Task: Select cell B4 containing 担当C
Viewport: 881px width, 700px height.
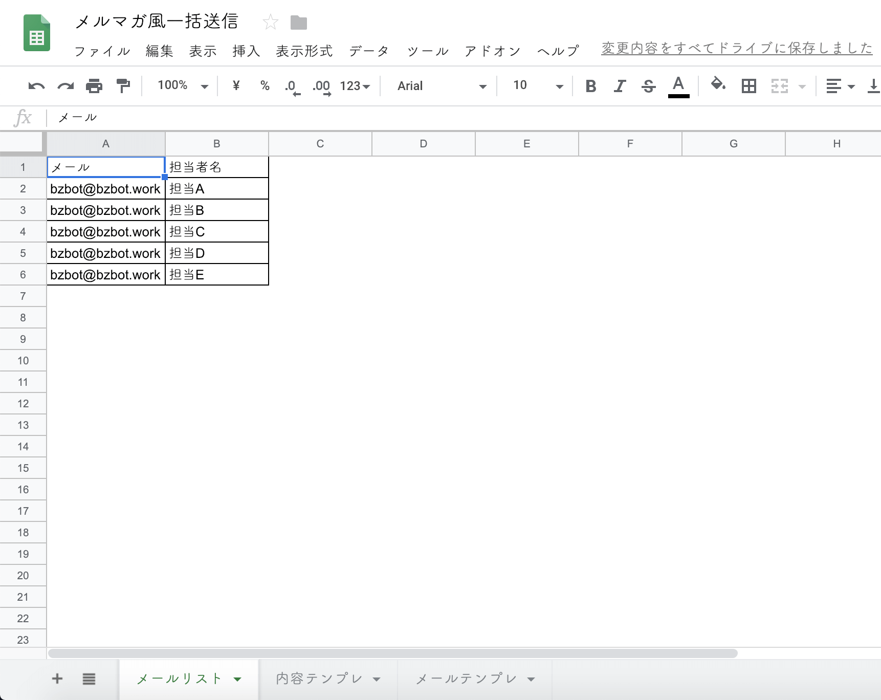Action: click(217, 232)
